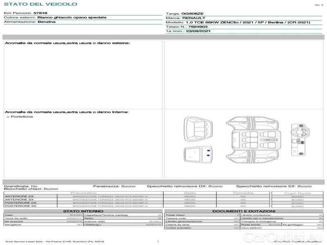Click the trunk interior diagram with blue dots
This screenshot has width=327, height=245.
click(x=198, y=155)
